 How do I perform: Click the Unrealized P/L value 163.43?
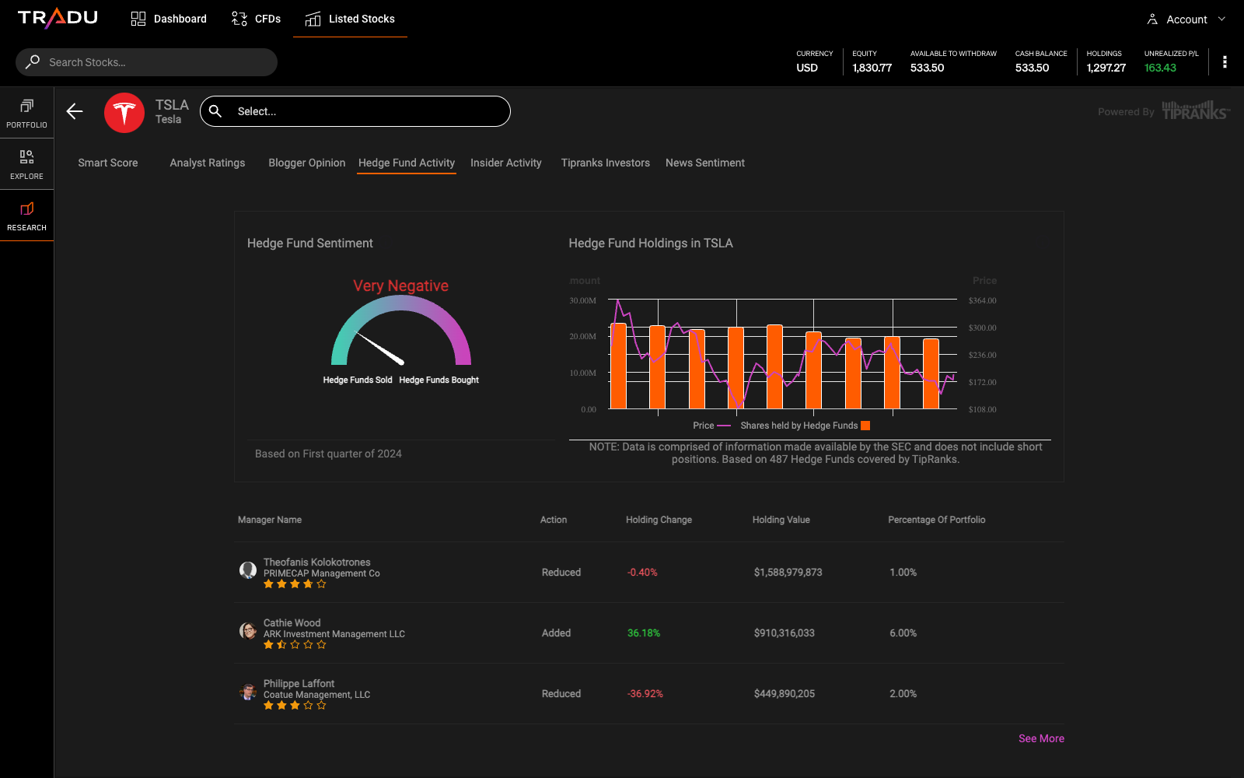pyautogui.click(x=1160, y=68)
